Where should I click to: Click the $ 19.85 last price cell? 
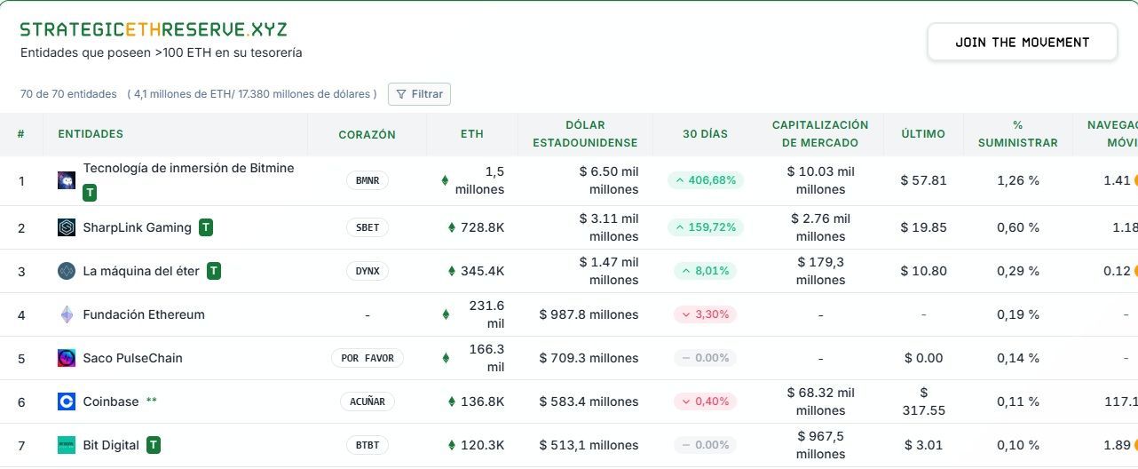pyautogui.click(x=923, y=227)
